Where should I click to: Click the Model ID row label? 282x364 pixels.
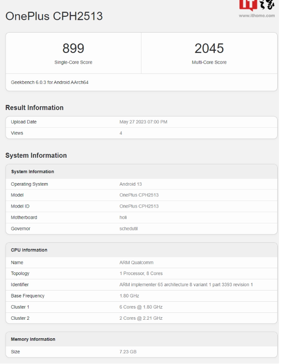(20, 206)
